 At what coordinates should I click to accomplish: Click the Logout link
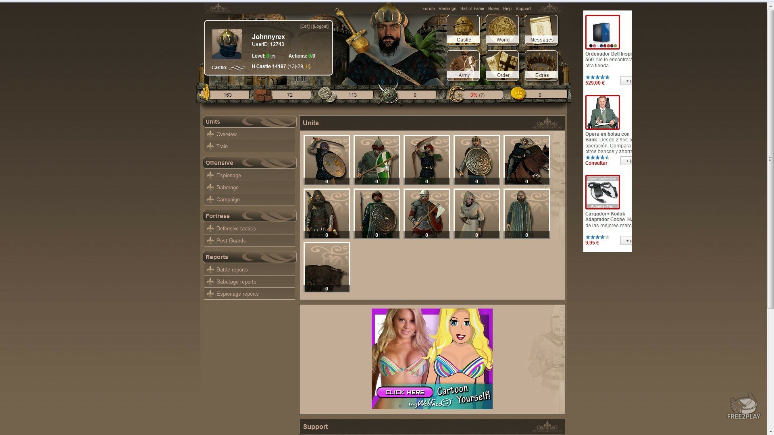(321, 27)
